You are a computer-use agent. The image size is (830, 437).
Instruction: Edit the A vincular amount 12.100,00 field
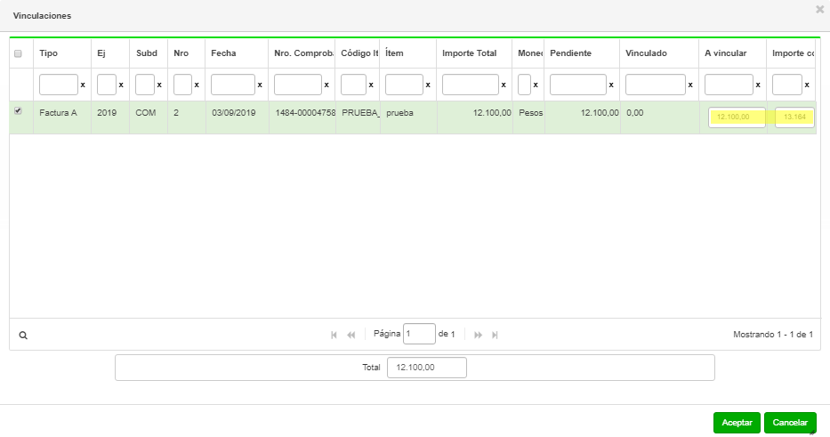pyautogui.click(x=737, y=117)
